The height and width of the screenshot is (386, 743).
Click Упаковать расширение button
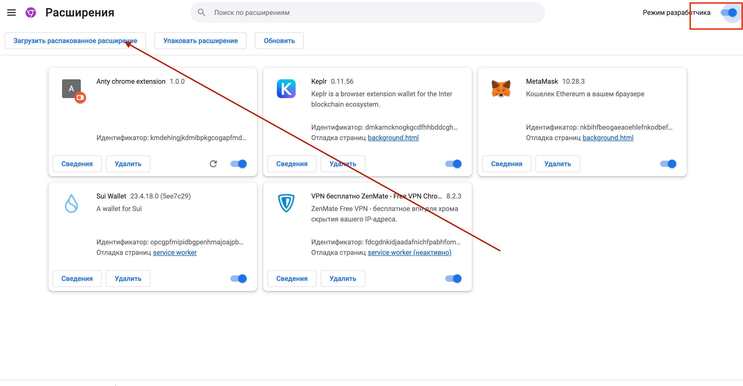(x=200, y=41)
